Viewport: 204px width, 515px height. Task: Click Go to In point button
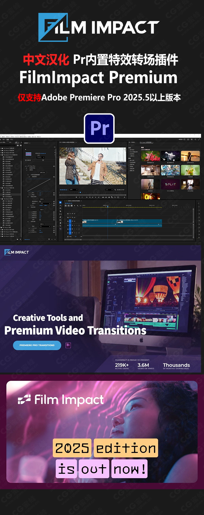pyautogui.click(x=87, y=197)
